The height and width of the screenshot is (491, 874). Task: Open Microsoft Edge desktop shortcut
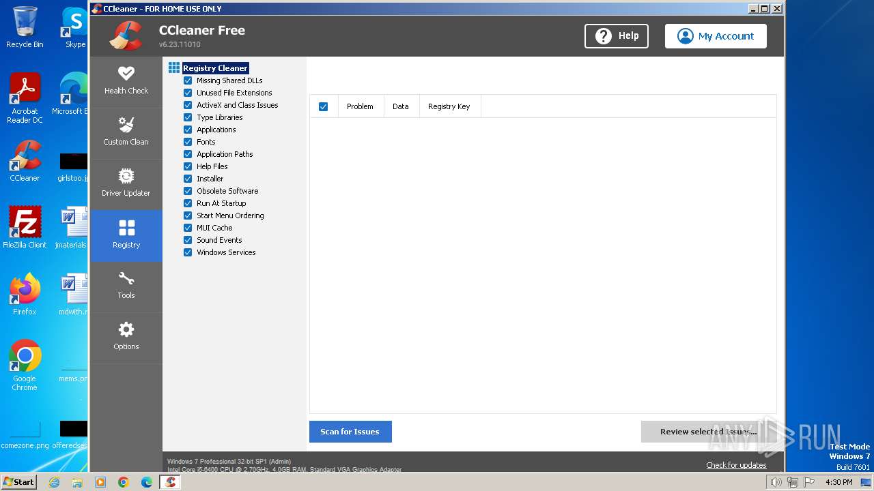(70, 94)
